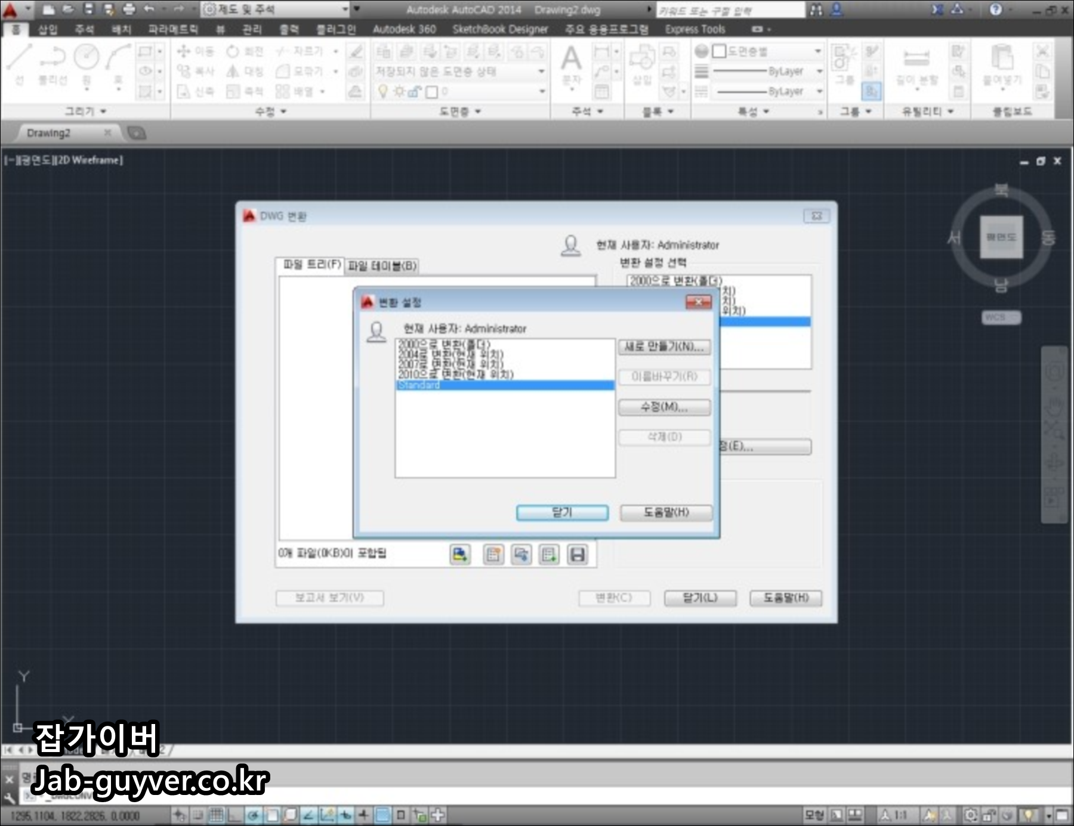Click the Save icon in Quick Access toolbar

88,9
